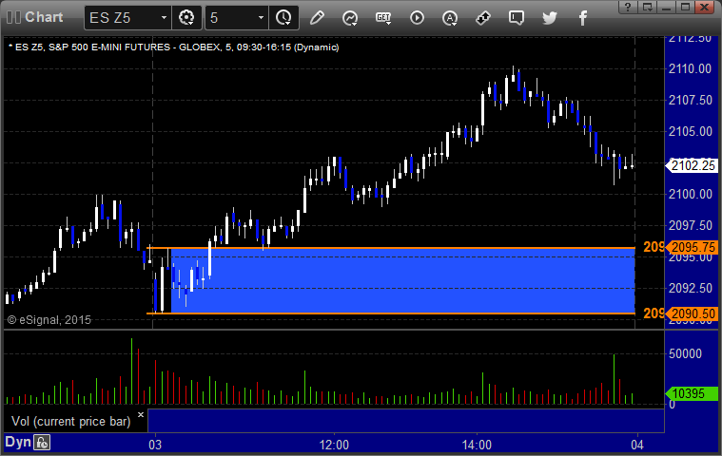722x456 pixels.
Task: Click the 14:00 time axis label
Action: 477,445
